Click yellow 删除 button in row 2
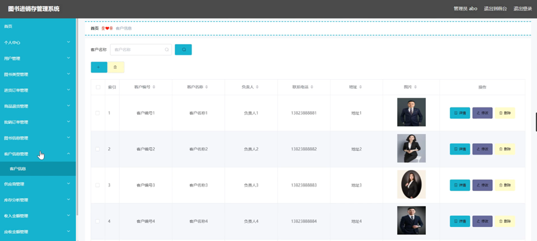Screen dimensions: 537x241 pos(505,149)
